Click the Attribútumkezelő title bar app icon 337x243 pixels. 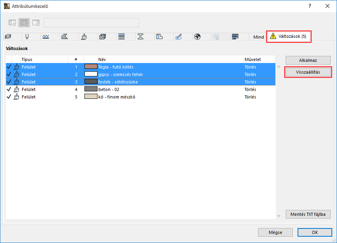[x=7, y=6]
